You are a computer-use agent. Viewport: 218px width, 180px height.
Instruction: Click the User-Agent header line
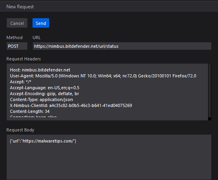(x=103, y=76)
